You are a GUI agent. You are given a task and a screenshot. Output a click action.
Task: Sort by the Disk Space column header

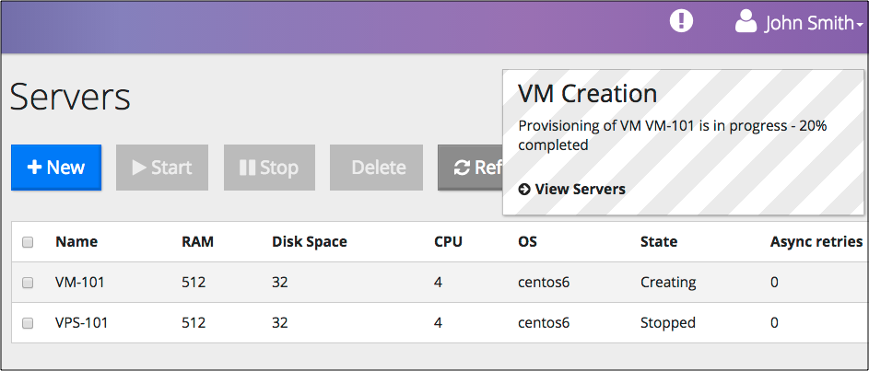[310, 242]
